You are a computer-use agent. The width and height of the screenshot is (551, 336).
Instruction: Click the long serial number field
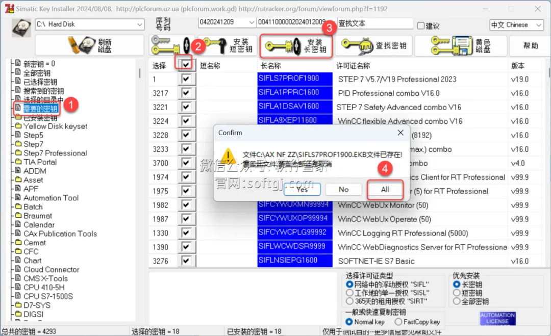(296, 22)
